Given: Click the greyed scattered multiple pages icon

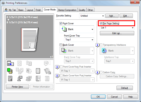Looking at the screenshot, I should [x=19, y=71].
